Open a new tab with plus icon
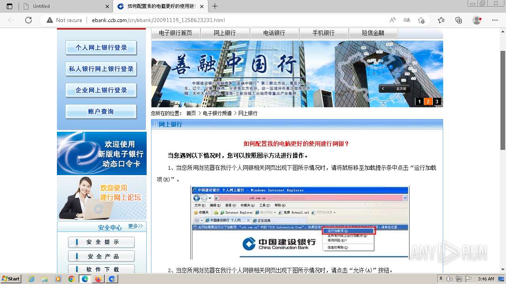The height and width of the screenshot is (284, 506). click(215, 6)
